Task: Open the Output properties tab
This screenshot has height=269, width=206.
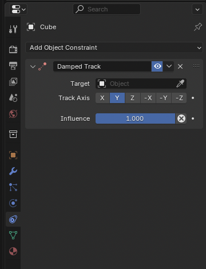Action: click(13, 66)
